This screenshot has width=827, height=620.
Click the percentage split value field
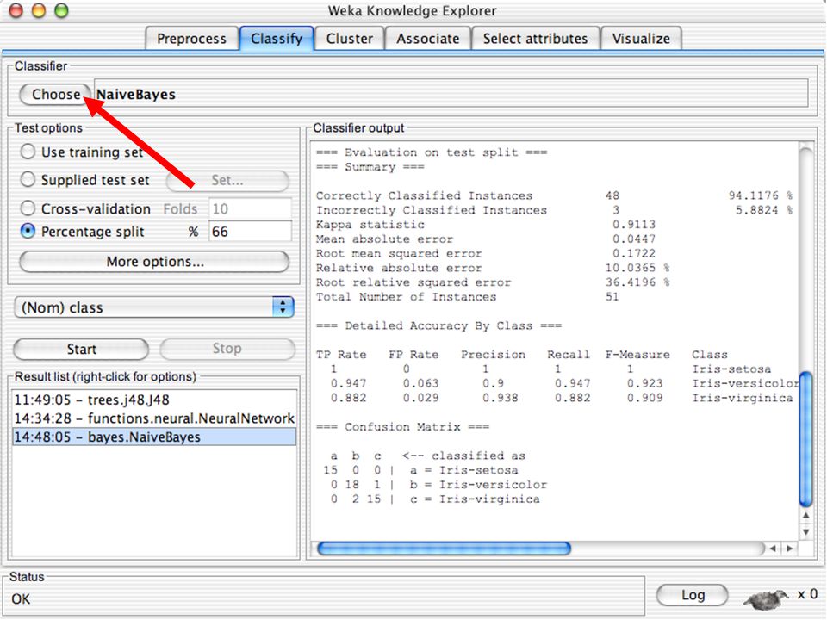pos(250,232)
